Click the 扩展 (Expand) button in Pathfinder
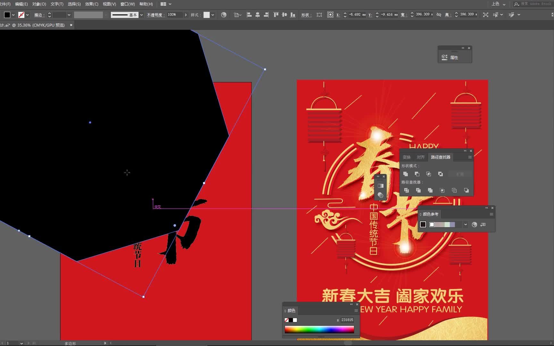The width and height of the screenshot is (554, 346). pos(460,174)
